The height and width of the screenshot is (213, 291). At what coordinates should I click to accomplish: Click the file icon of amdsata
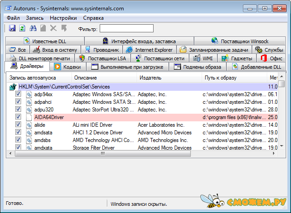(29, 133)
